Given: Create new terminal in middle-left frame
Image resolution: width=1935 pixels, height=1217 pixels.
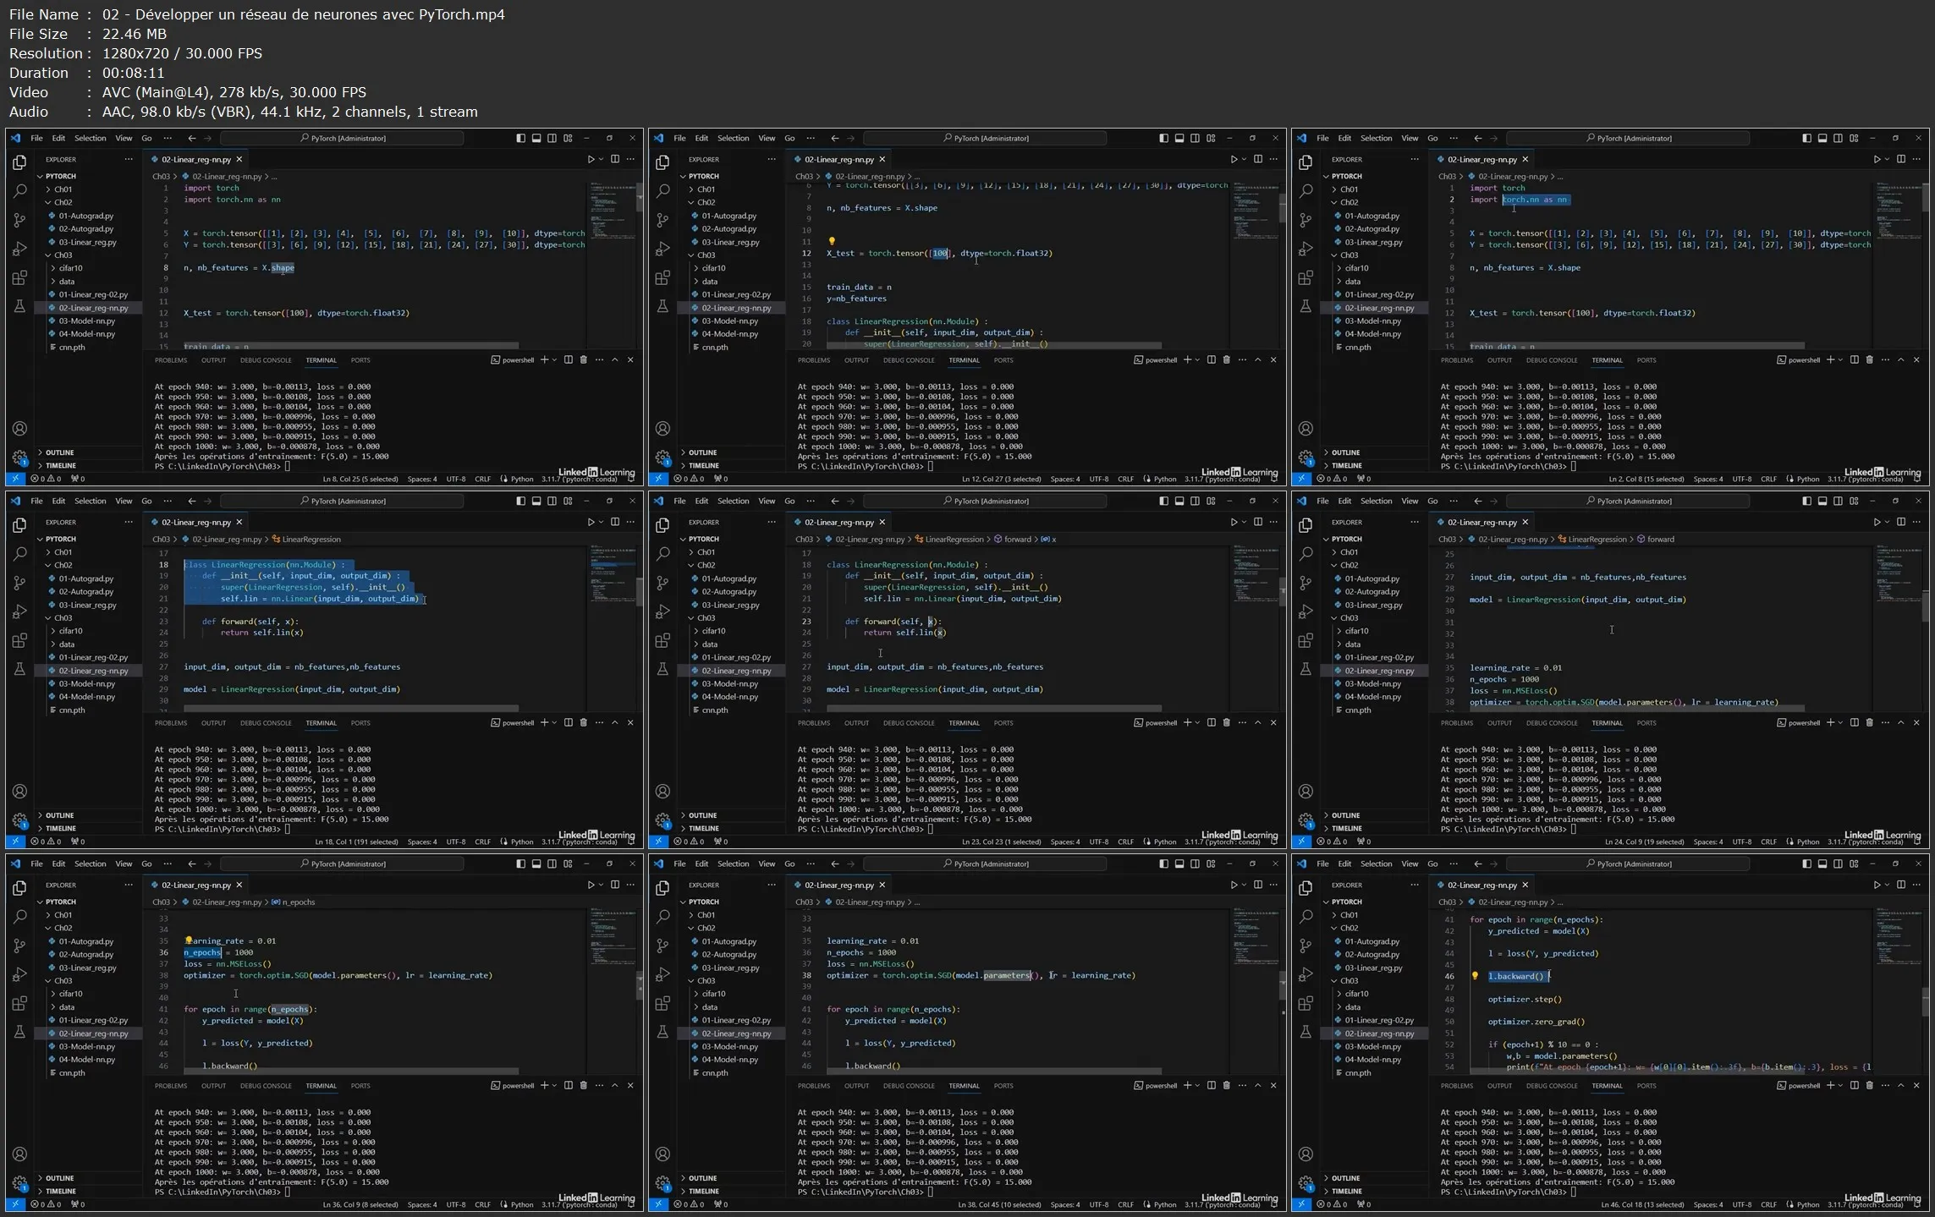Looking at the screenshot, I should [544, 722].
